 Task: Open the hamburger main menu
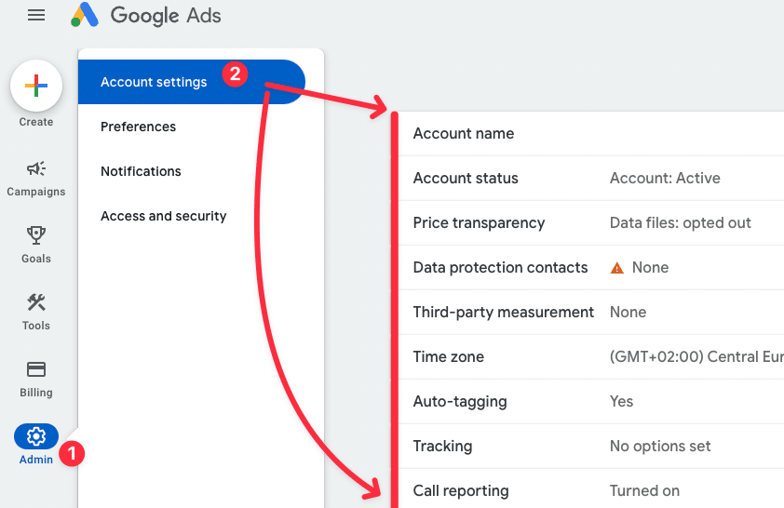coord(36,16)
